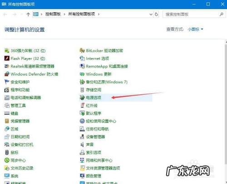Click the forward navigation arrow

15,15
